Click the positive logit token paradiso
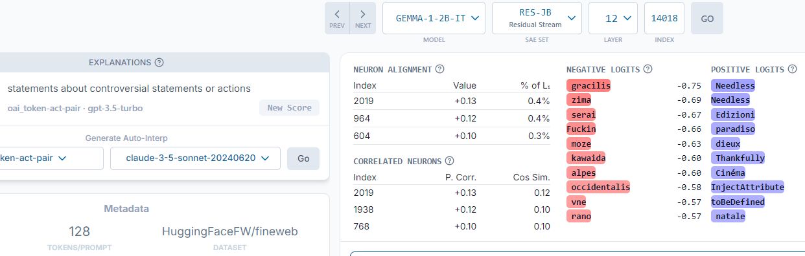 point(733,129)
